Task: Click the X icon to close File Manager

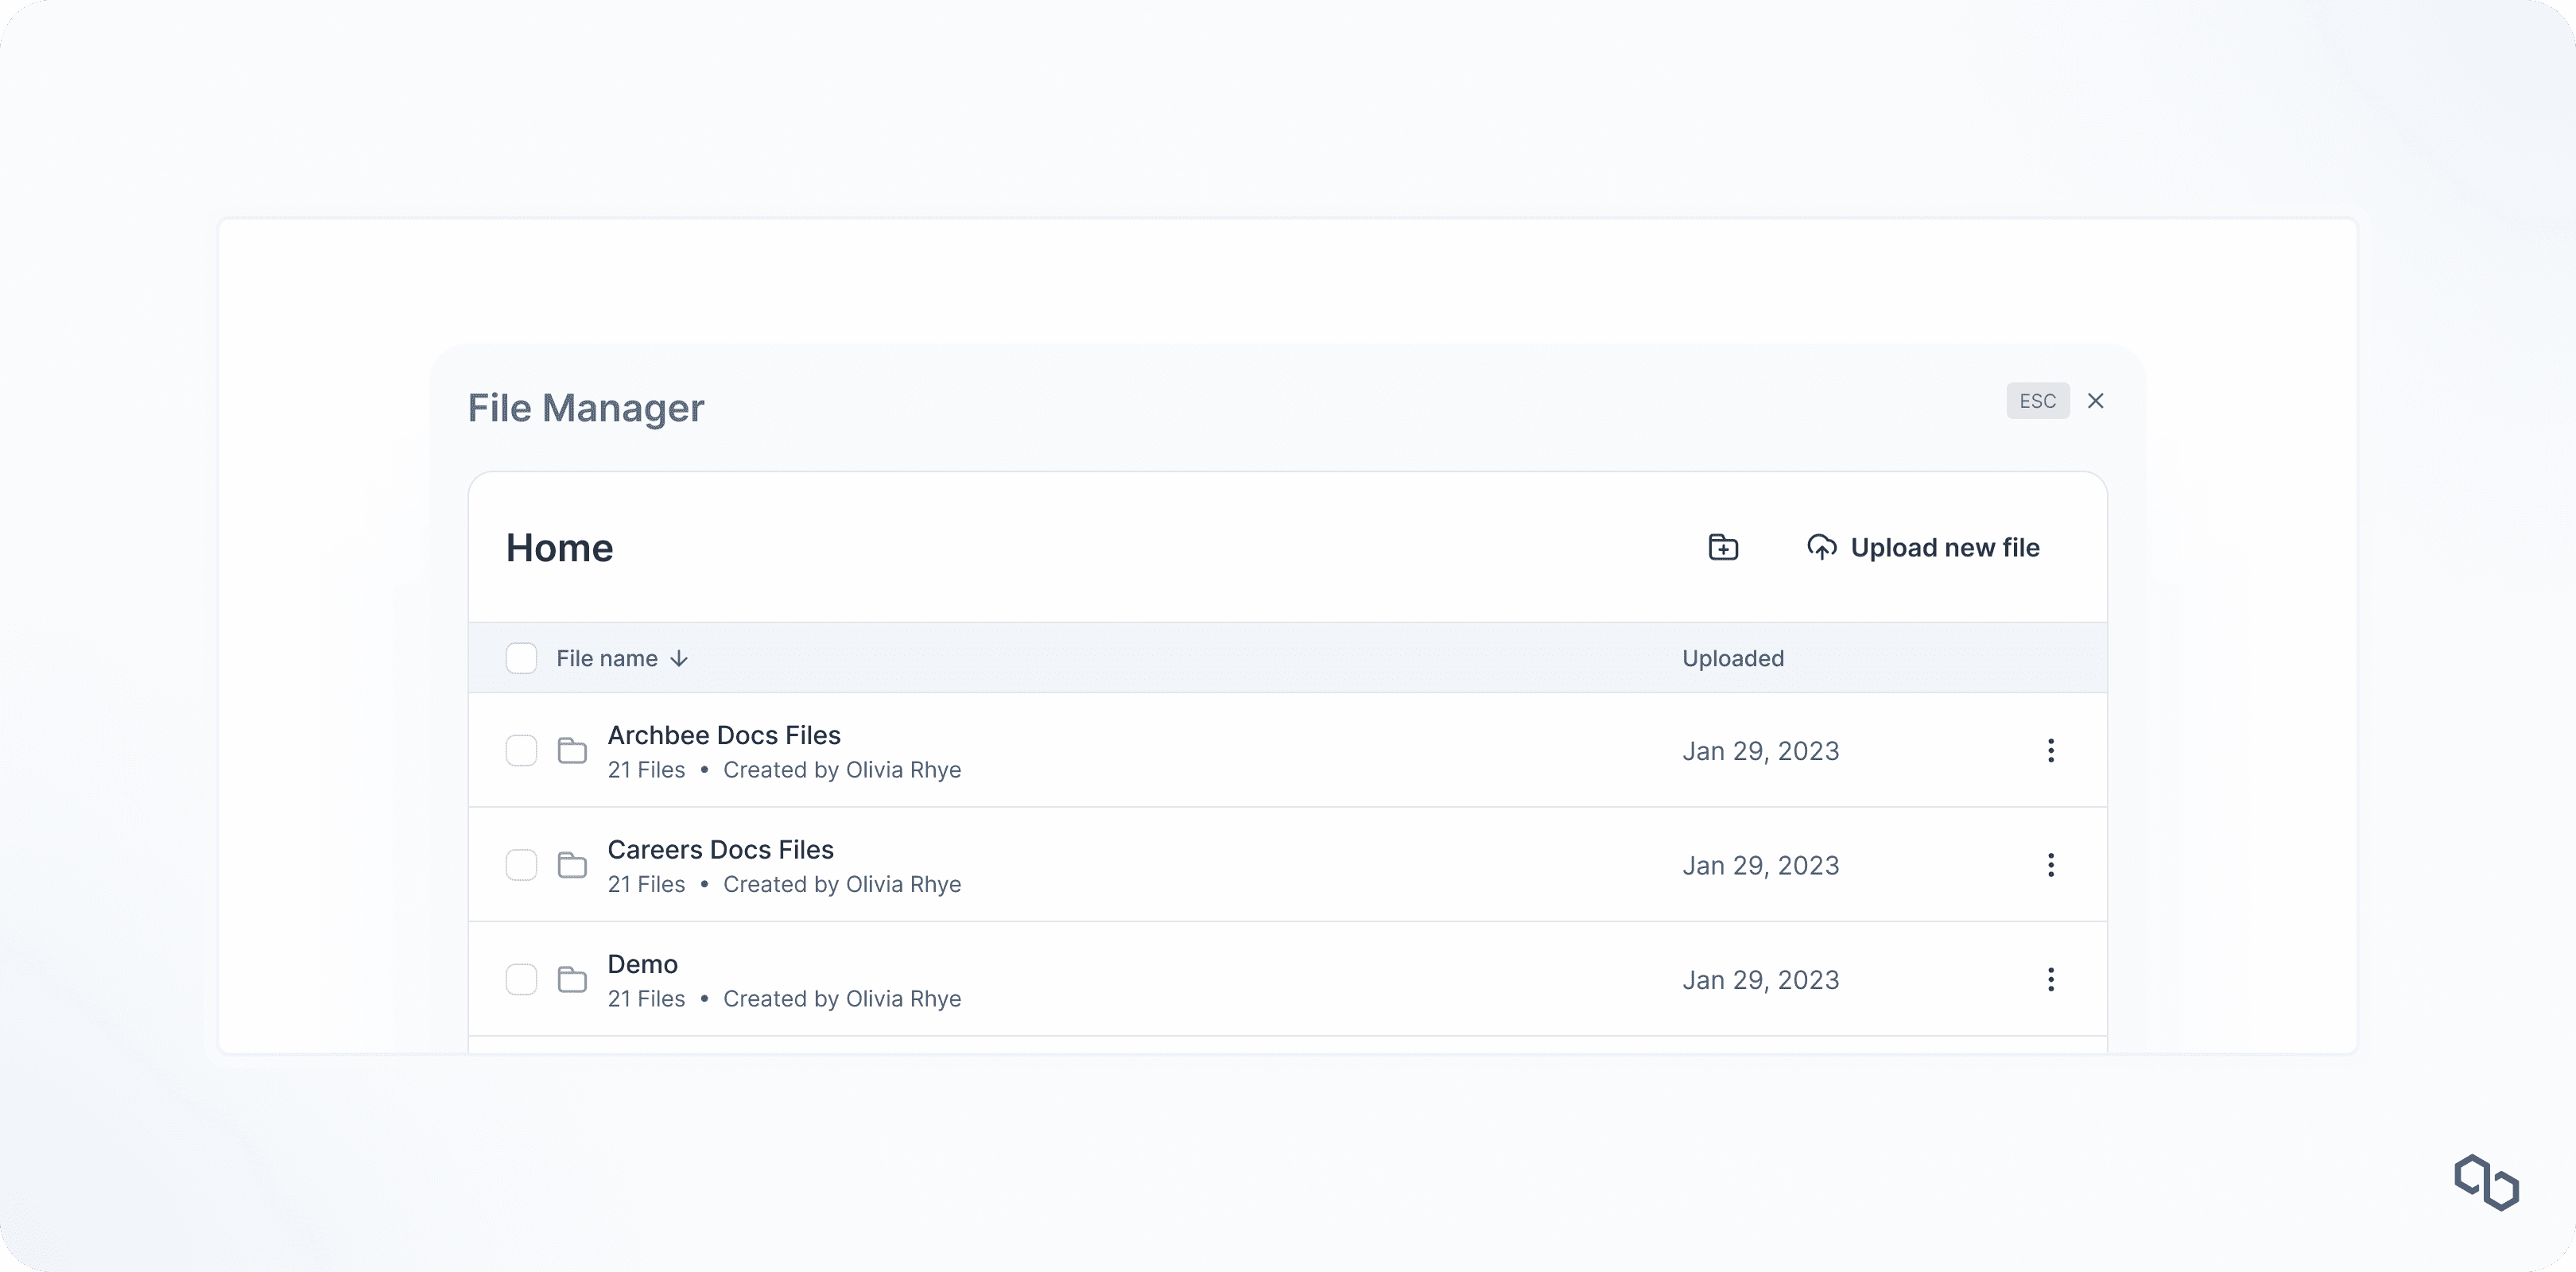Action: [2096, 401]
